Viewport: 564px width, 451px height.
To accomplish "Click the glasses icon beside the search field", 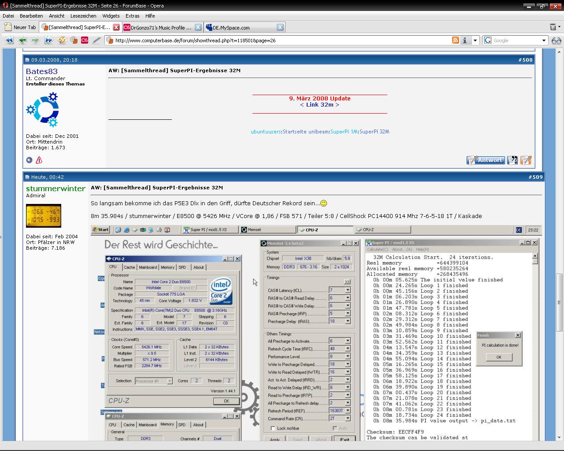I will click(557, 40).
